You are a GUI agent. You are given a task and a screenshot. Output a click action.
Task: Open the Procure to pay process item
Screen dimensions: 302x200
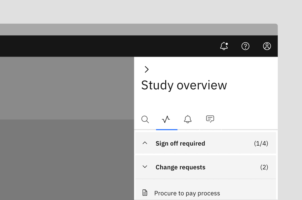(x=187, y=193)
